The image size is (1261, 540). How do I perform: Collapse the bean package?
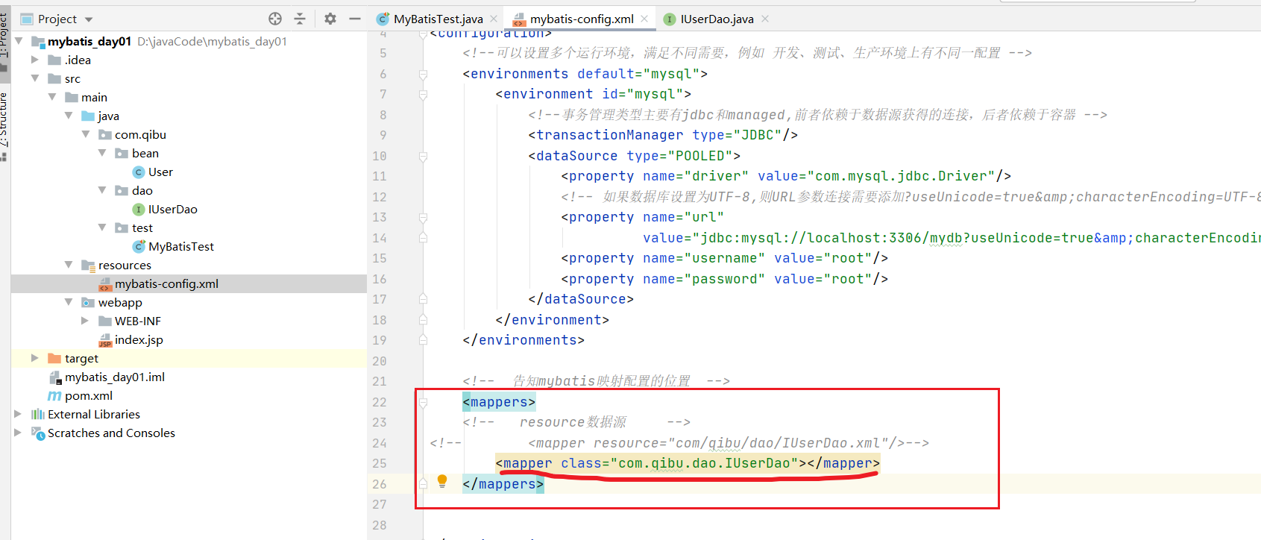pos(102,153)
